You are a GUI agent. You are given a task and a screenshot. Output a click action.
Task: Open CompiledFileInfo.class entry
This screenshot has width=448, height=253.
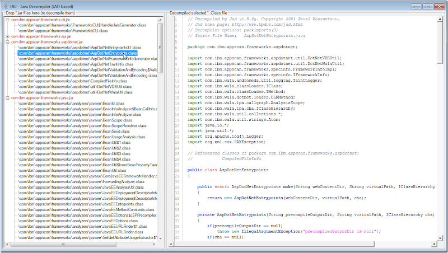(73, 81)
